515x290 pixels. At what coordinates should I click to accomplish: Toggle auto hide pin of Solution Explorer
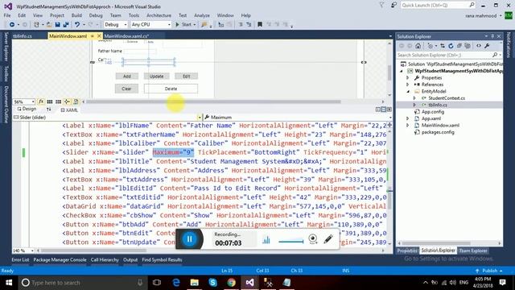pos(492,36)
